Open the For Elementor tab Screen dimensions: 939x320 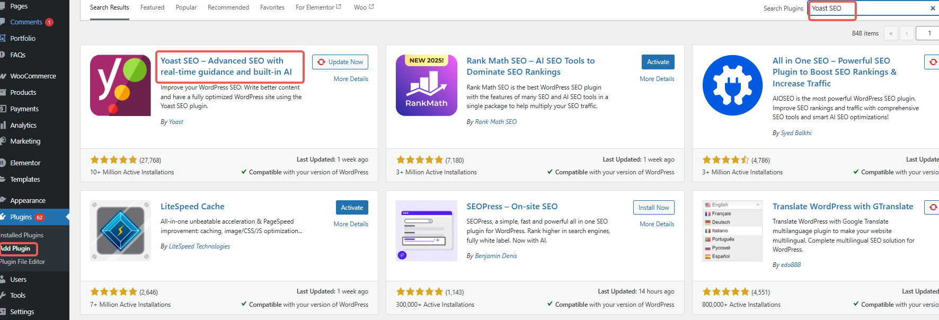click(318, 7)
